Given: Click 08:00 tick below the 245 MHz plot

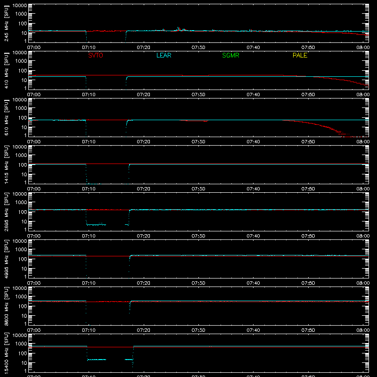Looking at the screenshot, I should coord(363,48).
